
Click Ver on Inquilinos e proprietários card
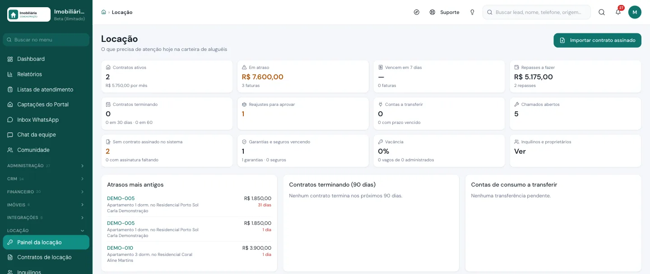[520, 151]
